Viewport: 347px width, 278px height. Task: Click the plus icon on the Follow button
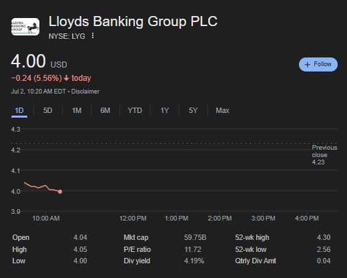(307, 65)
